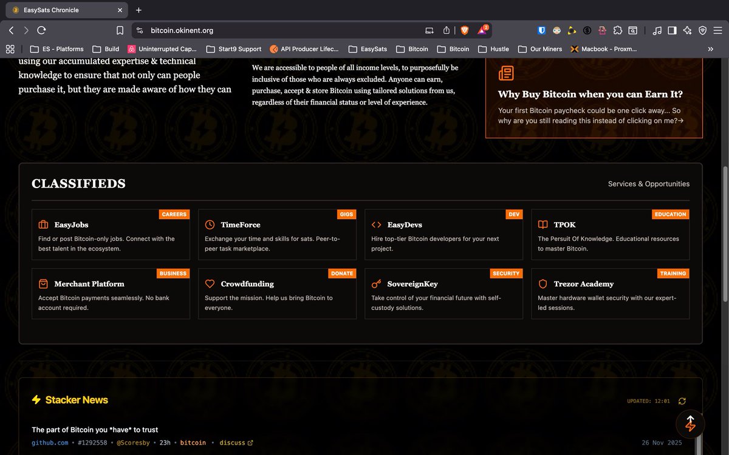Screen dimensions: 729x455
Task: Click the heart icon beside Crowdfunding
Action: point(210,284)
